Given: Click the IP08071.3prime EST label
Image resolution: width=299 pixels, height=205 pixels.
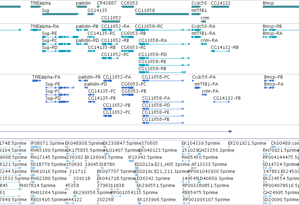Looking at the screenshot, I should click(x=47, y=143).
